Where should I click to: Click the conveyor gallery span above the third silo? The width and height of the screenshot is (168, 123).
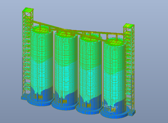point(91,32)
